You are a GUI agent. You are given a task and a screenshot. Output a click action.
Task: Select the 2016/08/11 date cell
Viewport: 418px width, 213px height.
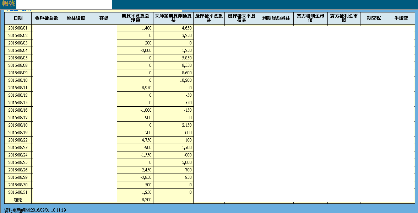click(x=18, y=88)
